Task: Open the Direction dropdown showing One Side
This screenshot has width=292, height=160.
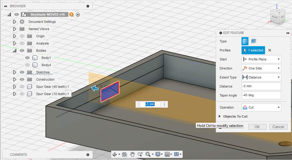Action: click(x=262, y=68)
